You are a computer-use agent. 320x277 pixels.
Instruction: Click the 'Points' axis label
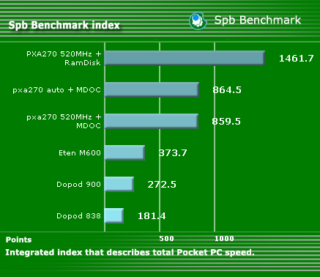[x=19, y=240]
